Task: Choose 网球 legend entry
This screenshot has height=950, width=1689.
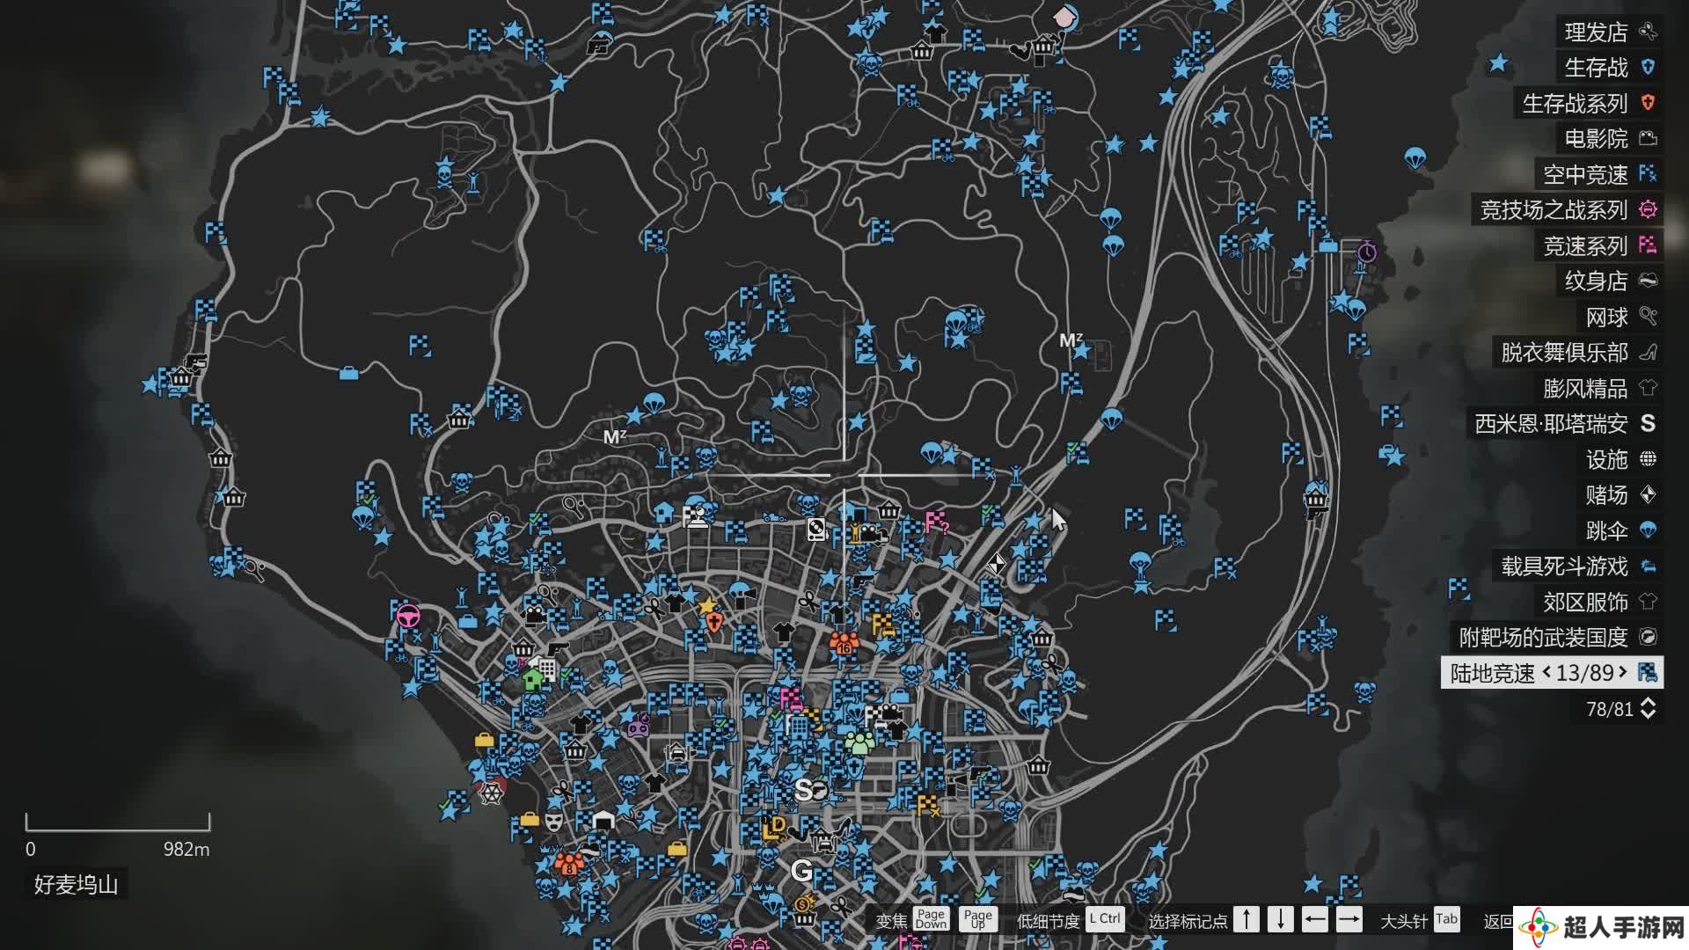Action: 1620,317
